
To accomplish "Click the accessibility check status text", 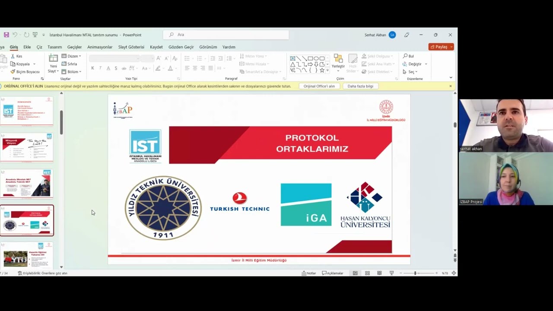I will click(x=42, y=273).
